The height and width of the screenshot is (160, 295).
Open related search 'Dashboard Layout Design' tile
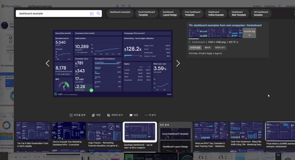(x=175, y=146)
